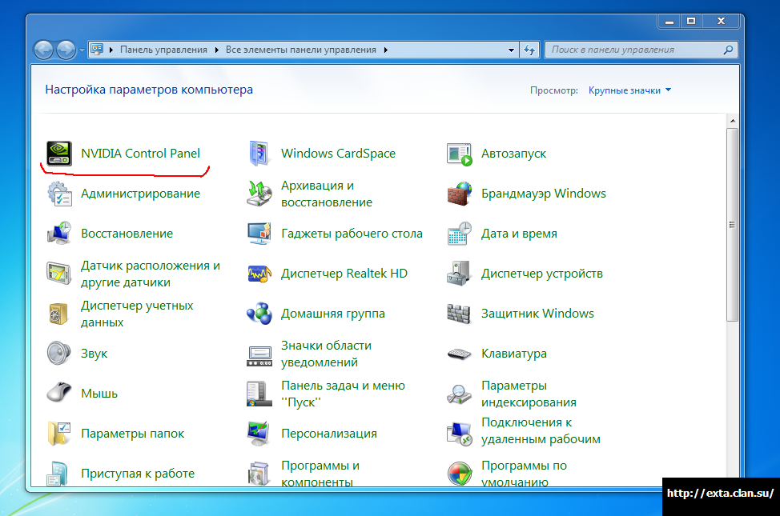Viewport: 780px width, 516px height.
Task: Open the Клавиатура link
Action: [514, 354]
